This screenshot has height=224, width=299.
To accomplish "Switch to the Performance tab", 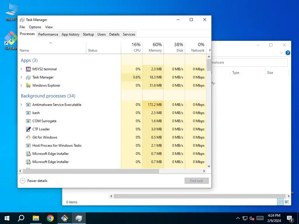I will coord(48,34).
